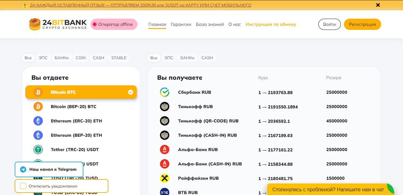Filter receive list by БАНКи
Screen dimensions: 403x195
pos(187,58)
